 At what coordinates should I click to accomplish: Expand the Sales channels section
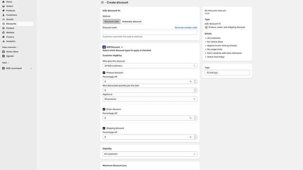pyautogui.click(x=17, y=47)
